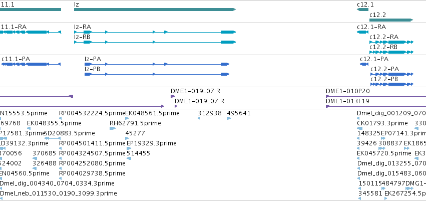The image size is (426, 201).
Task: Select the RP004029738.5prime EST label
Action: coord(92,173)
